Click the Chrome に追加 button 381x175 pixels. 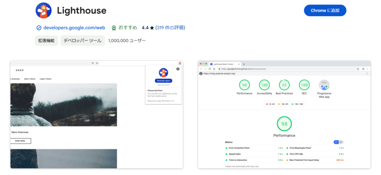(325, 10)
